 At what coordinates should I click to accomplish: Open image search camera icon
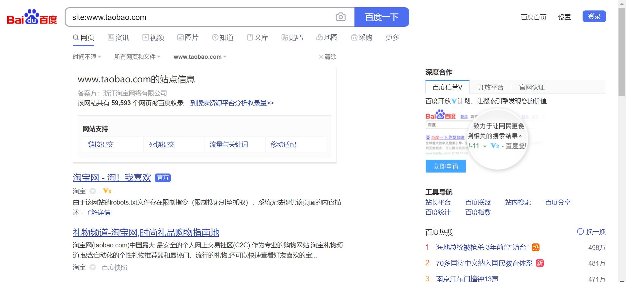point(340,17)
